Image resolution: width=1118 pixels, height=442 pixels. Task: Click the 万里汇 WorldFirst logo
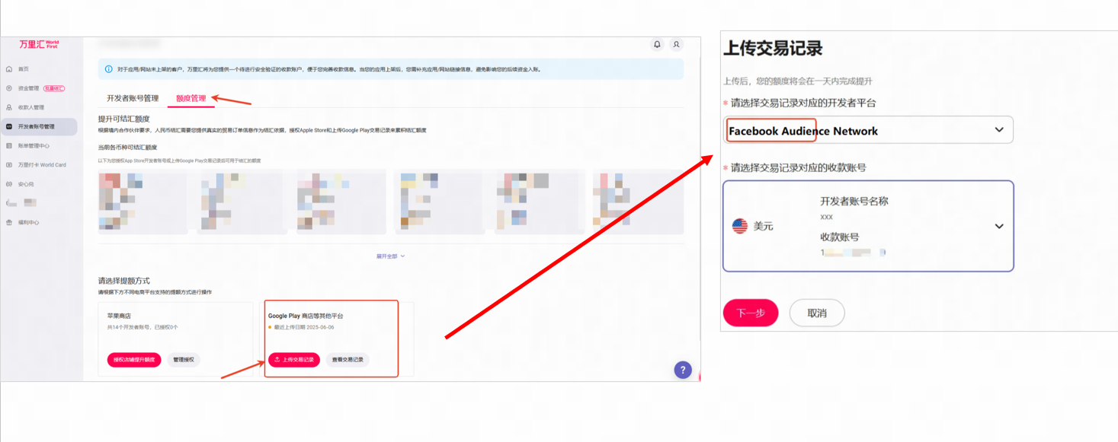tap(39, 45)
